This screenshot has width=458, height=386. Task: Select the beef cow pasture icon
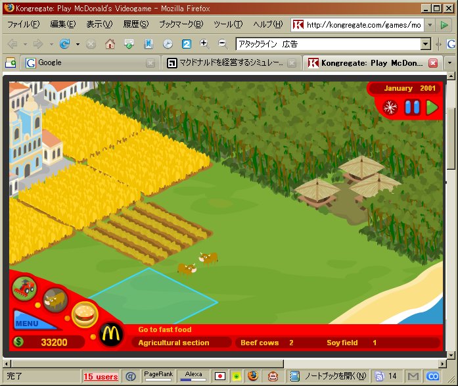click(x=55, y=300)
